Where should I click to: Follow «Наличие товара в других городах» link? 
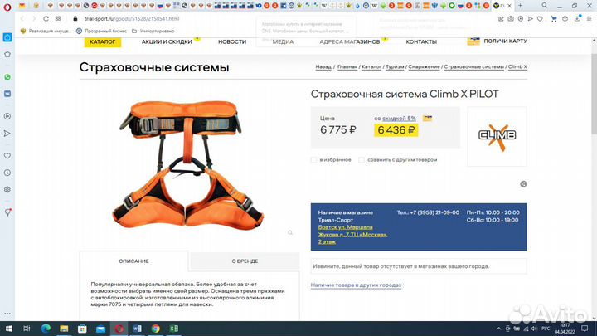pos(356,285)
